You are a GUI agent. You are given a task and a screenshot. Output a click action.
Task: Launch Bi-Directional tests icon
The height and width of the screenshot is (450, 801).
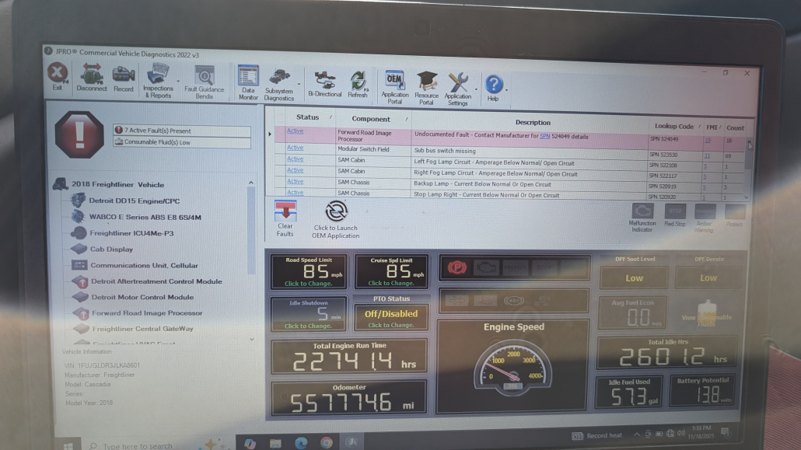pos(324,82)
